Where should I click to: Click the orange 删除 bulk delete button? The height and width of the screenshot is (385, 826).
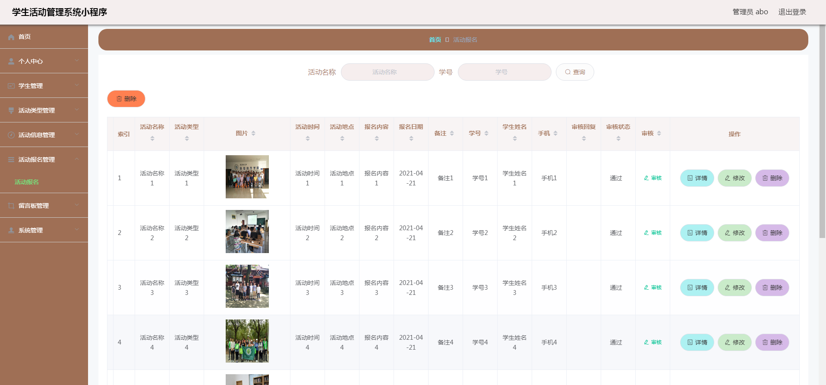point(126,99)
